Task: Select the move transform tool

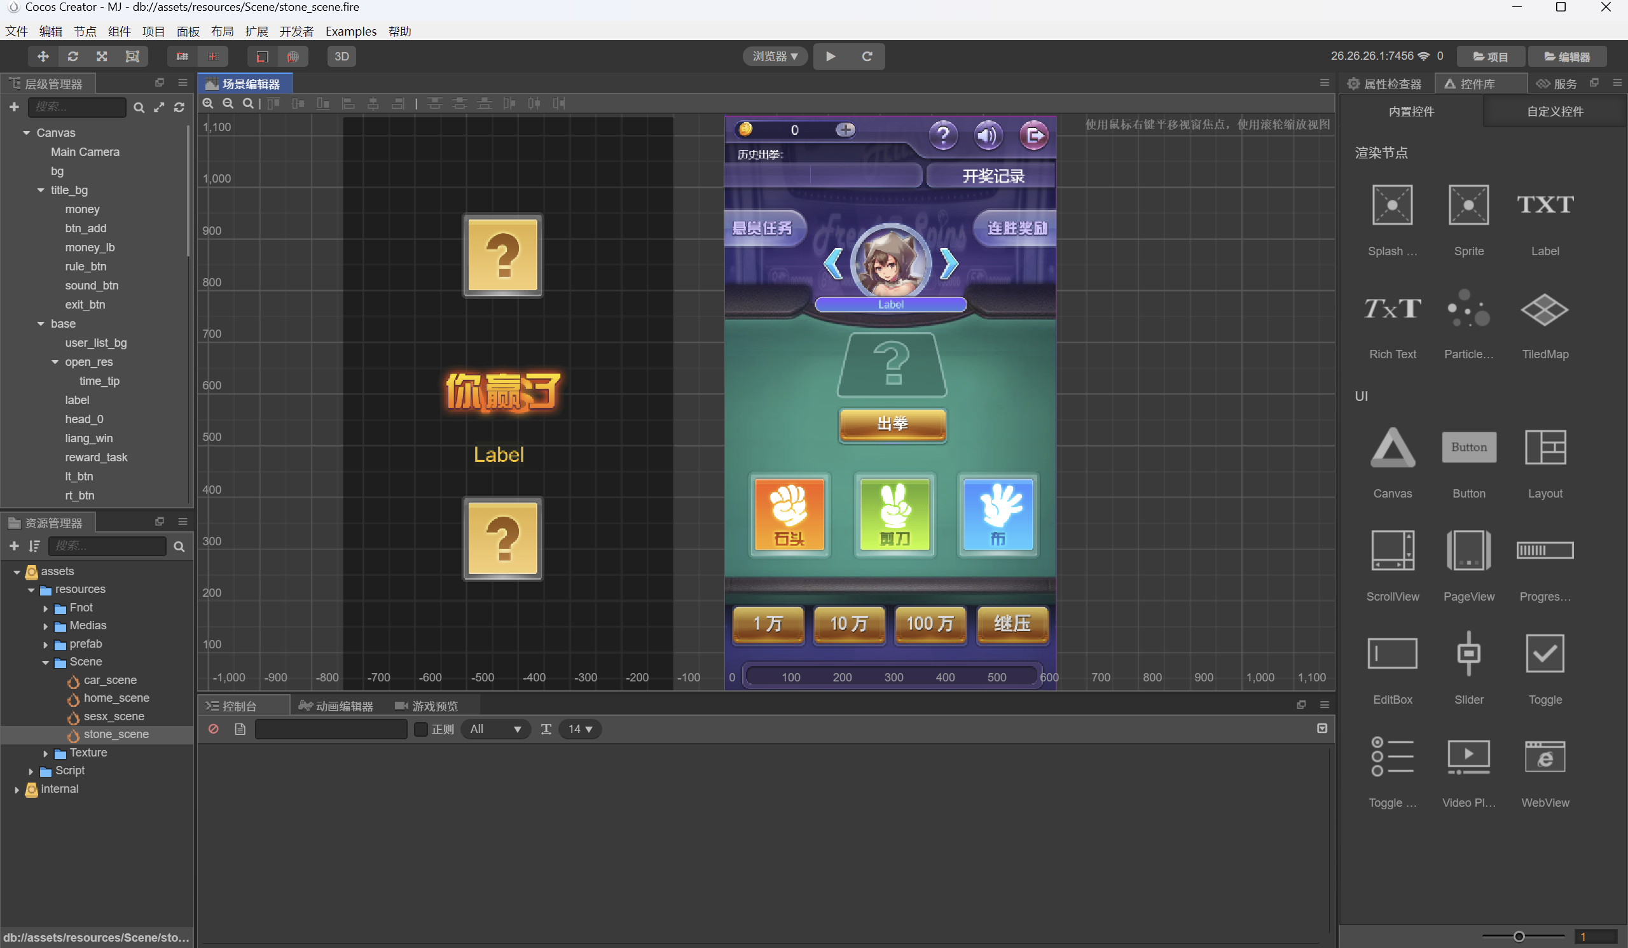Action: [x=43, y=56]
